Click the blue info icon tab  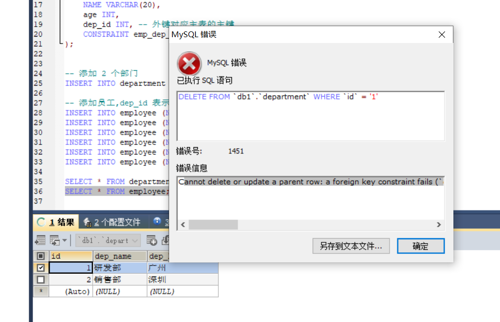tap(157, 221)
